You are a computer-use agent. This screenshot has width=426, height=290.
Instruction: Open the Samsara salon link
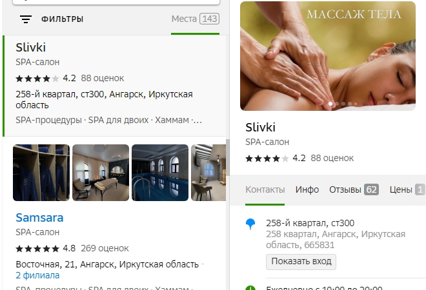(39, 218)
